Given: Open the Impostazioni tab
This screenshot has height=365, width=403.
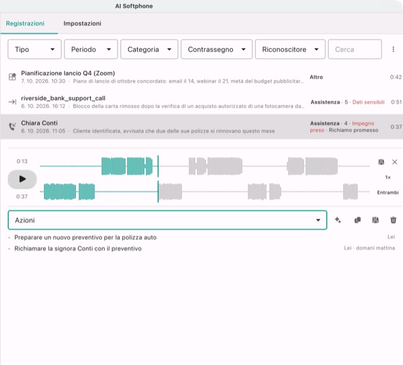Looking at the screenshot, I should tap(82, 23).
